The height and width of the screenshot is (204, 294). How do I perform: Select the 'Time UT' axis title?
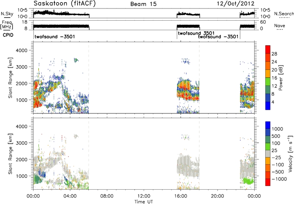[x=144, y=202]
